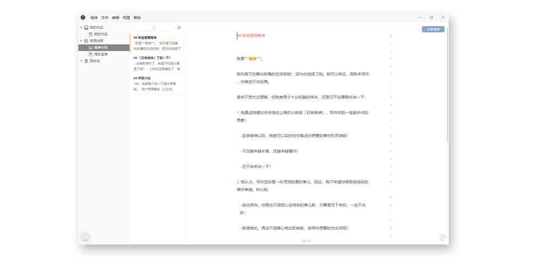Viewport: 533px width, 260px height.
Task: Open the 欢迎使用笔神 note card
Action: click(157, 43)
